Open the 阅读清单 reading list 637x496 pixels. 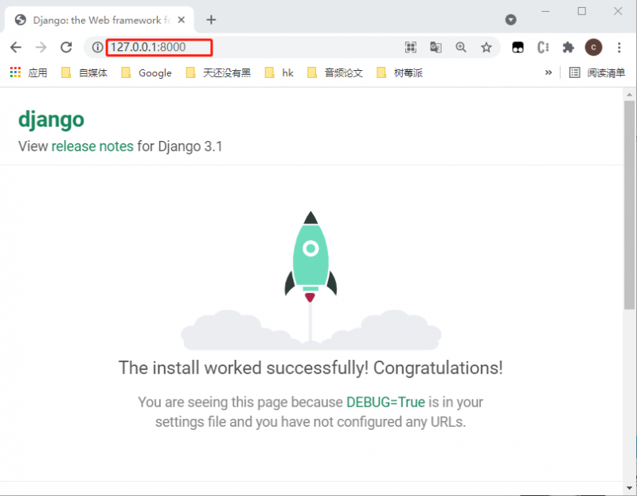click(x=596, y=72)
